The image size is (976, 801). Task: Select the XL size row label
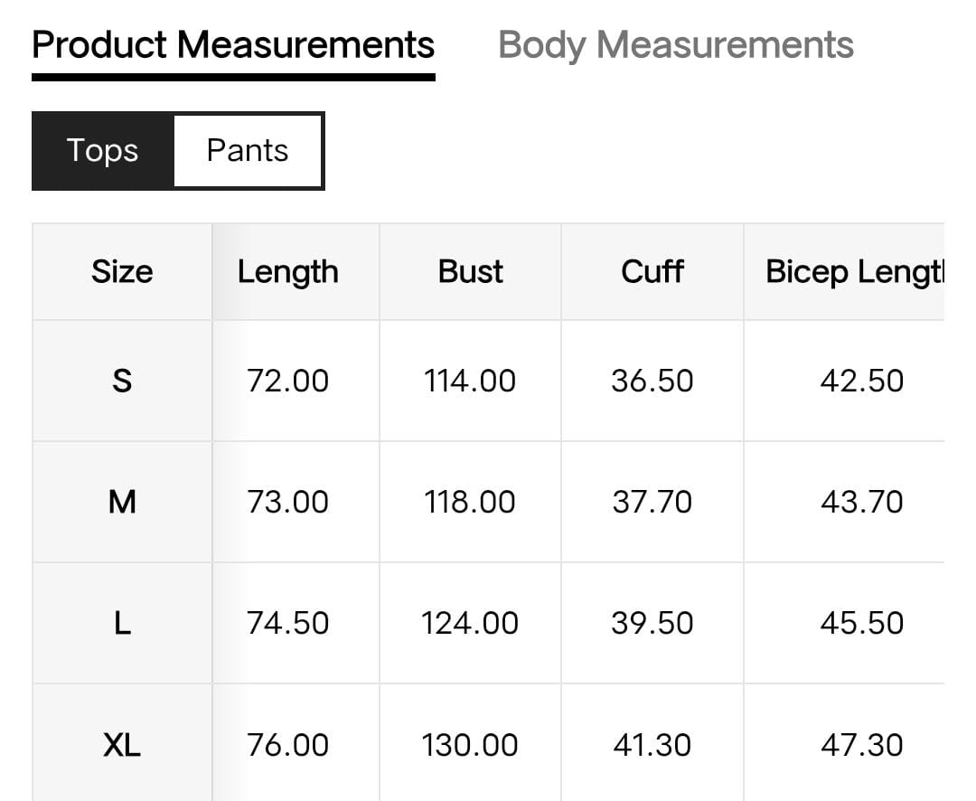(x=122, y=745)
